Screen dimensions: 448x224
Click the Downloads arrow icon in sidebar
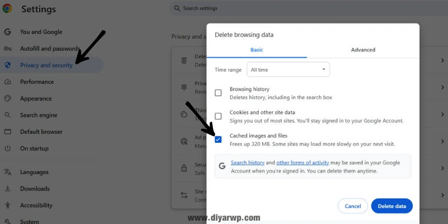[7, 189]
